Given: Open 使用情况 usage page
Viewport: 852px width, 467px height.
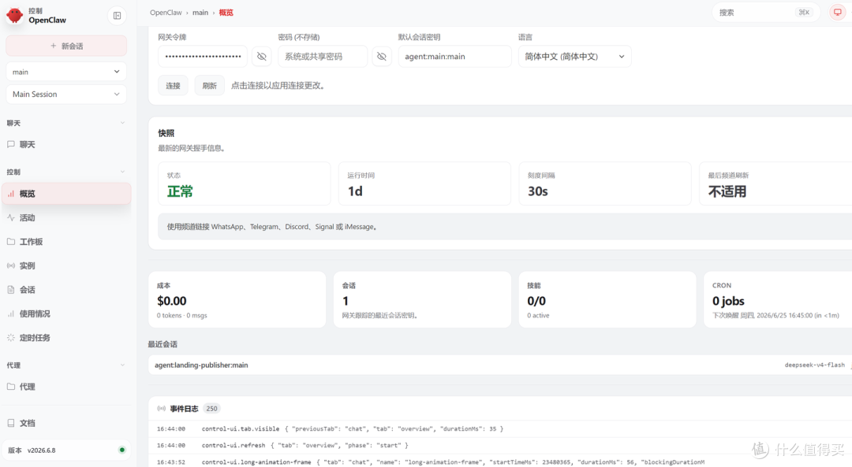Looking at the screenshot, I should point(66,314).
